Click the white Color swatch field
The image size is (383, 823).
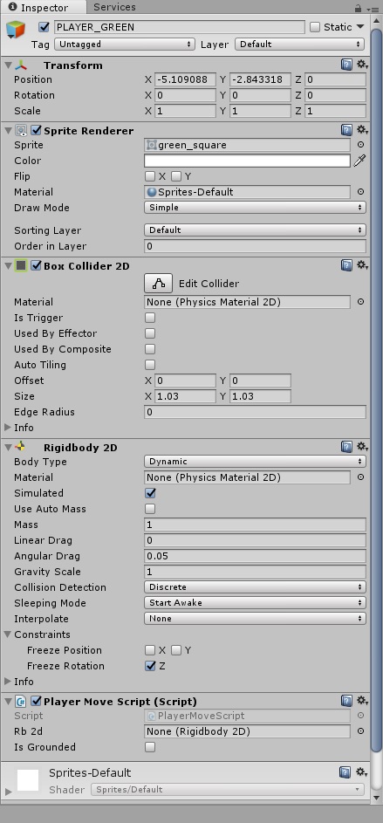click(247, 161)
